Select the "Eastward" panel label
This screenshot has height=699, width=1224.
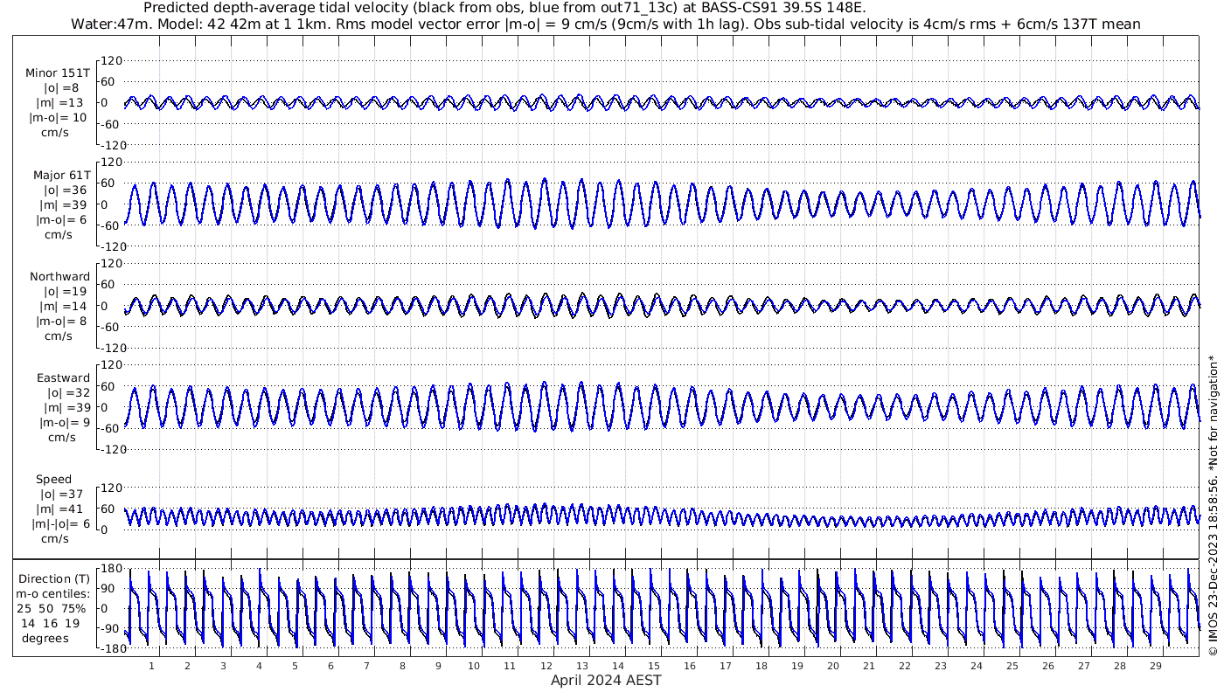point(63,377)
